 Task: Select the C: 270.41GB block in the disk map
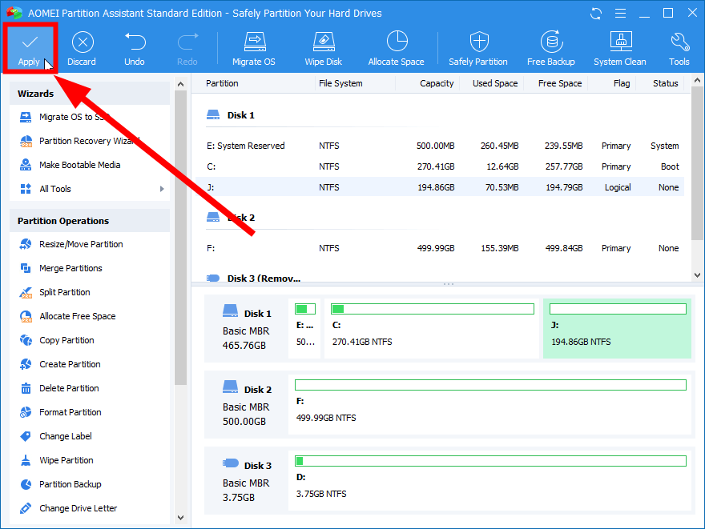tap(432, 329)
